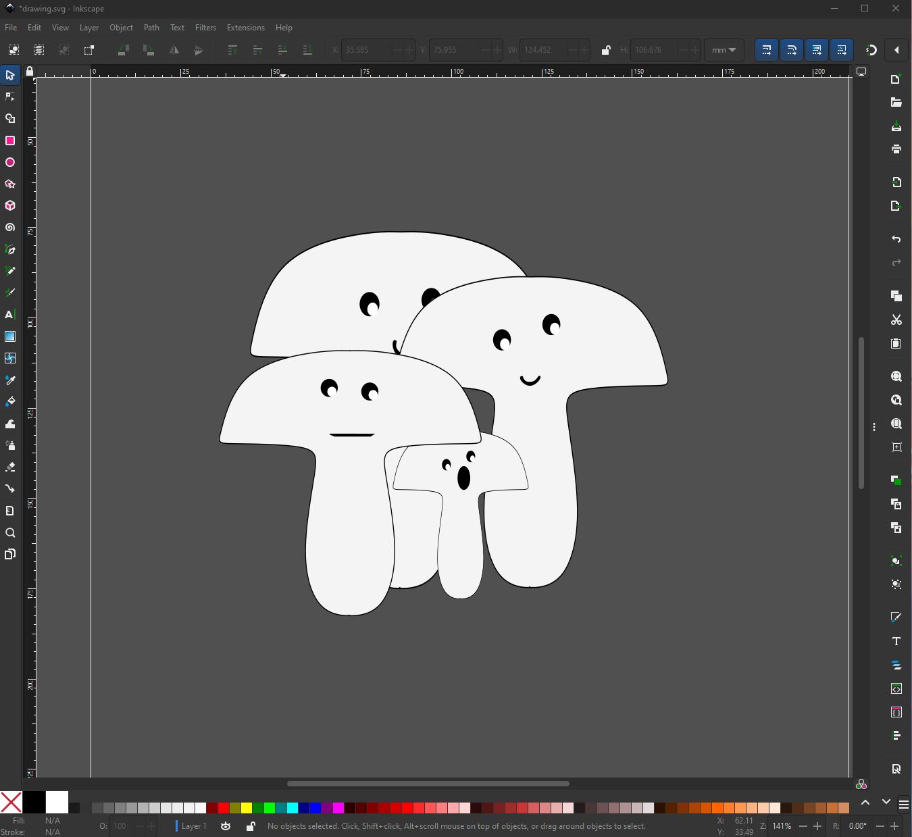Toggle move patterns with object
This screenshot has height=837, width=912.
[x=841, y=50]
